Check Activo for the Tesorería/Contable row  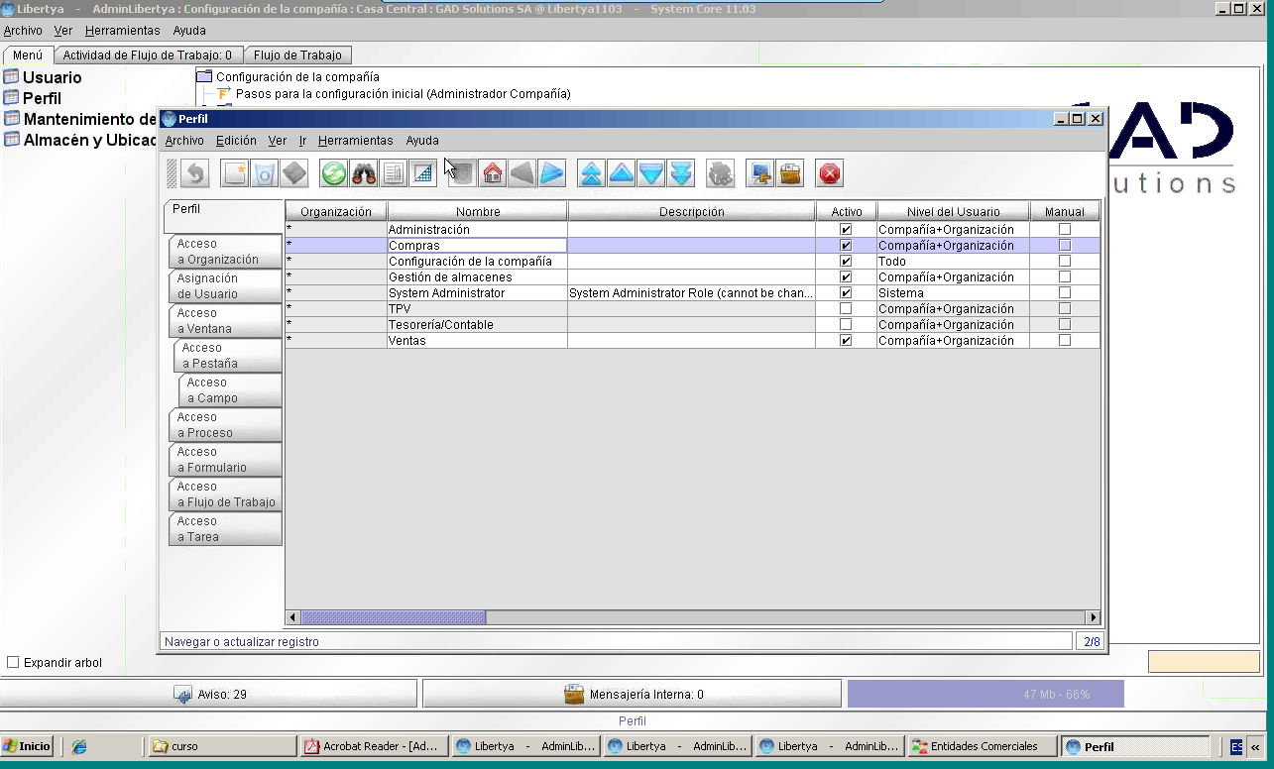[x=846, y=325]
